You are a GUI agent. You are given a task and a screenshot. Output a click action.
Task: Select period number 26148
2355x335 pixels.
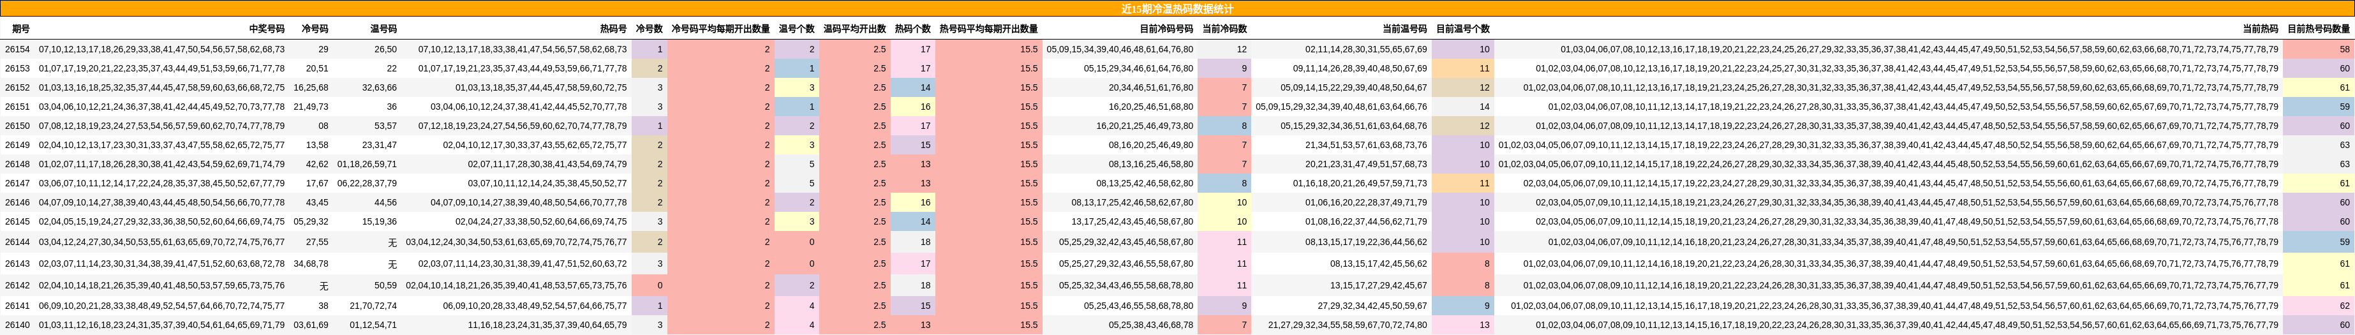(x=17, y=164)
